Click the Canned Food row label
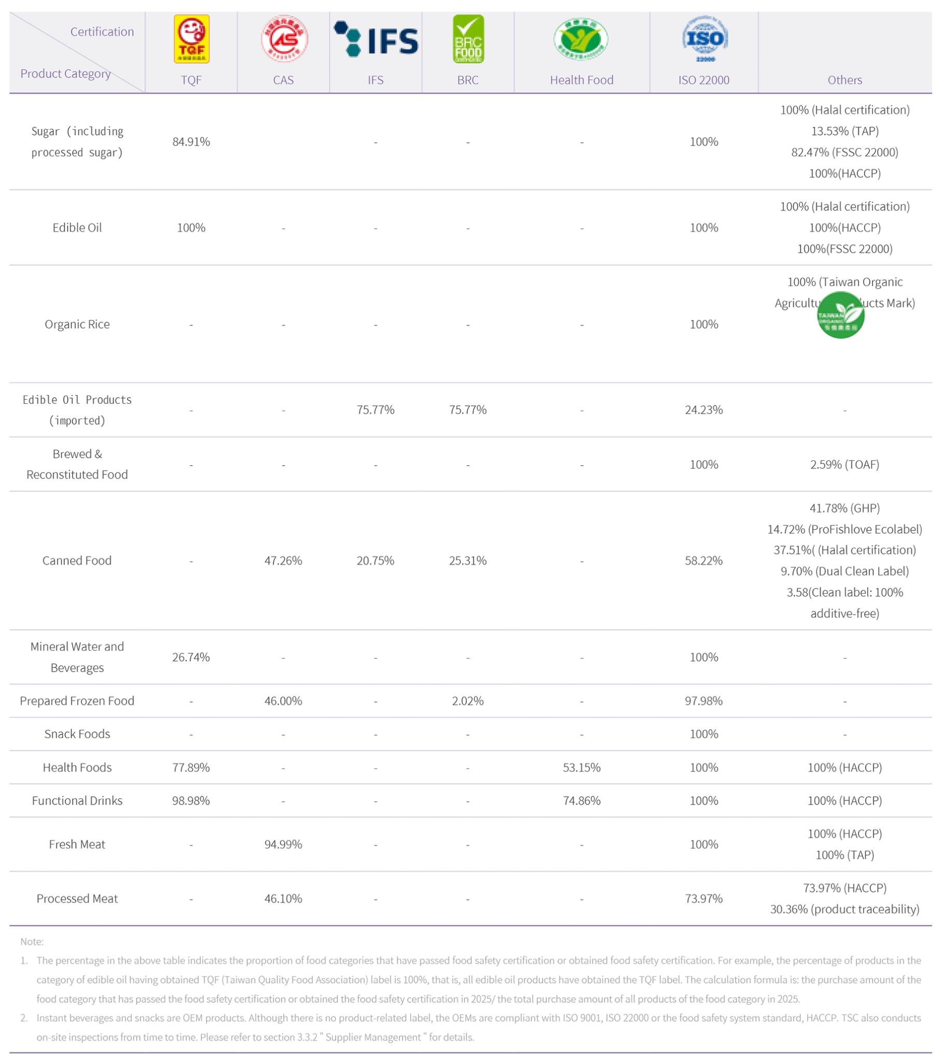Screen dimensions: 941x1063 point(77,561)
